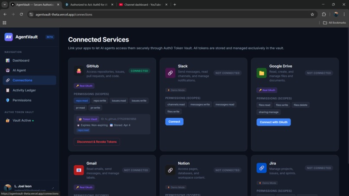Toggle Google Drive files:delete scope
This screenshot has width=349, height=196.
tap(300, 105)
